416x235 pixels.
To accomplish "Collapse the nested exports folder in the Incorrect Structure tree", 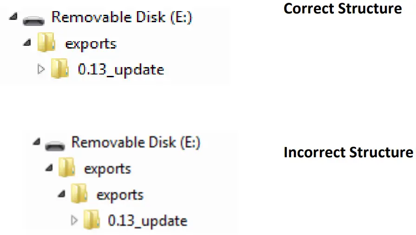I will click(61, 194).
